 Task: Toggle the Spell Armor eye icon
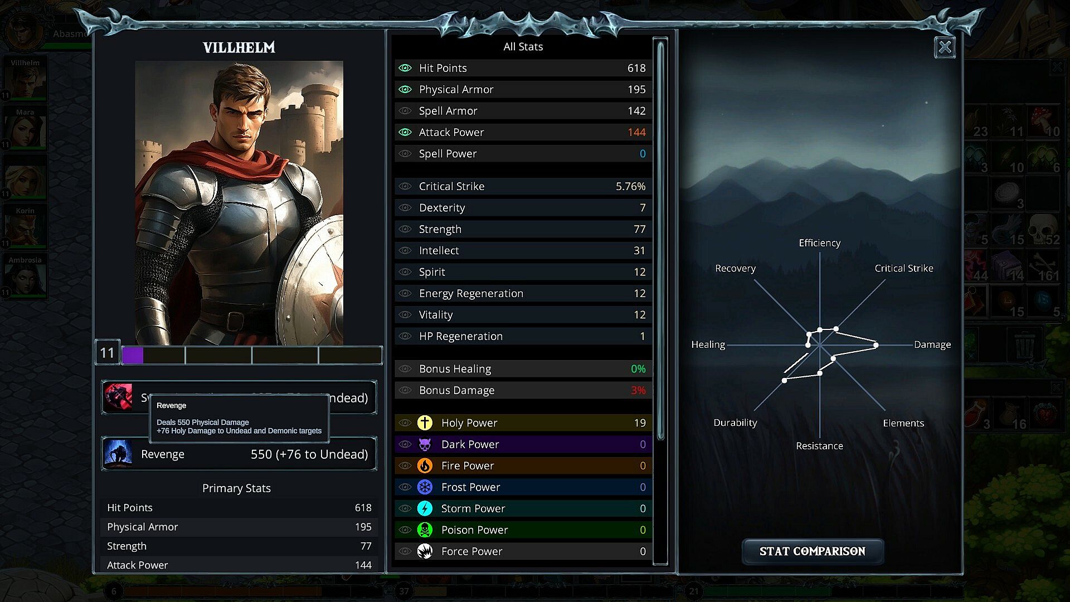tap(405, 111)
